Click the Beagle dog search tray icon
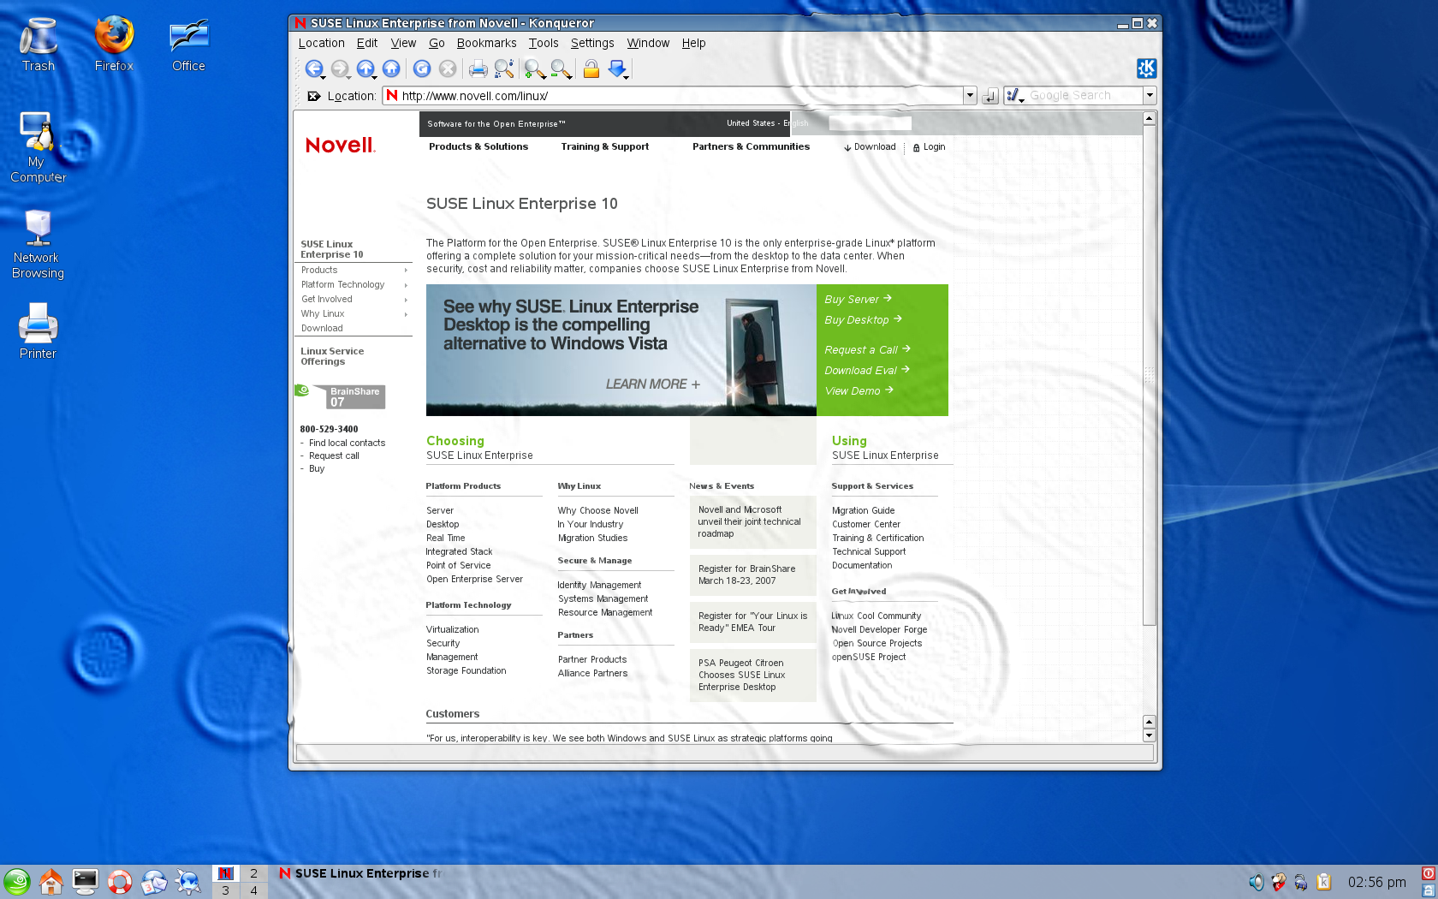This screenshot has height=899, width=1438. [x=1278, y=882]
